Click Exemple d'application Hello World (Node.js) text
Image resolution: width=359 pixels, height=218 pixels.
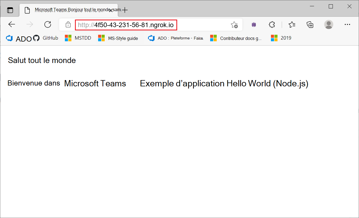click(x=224, y=84)
